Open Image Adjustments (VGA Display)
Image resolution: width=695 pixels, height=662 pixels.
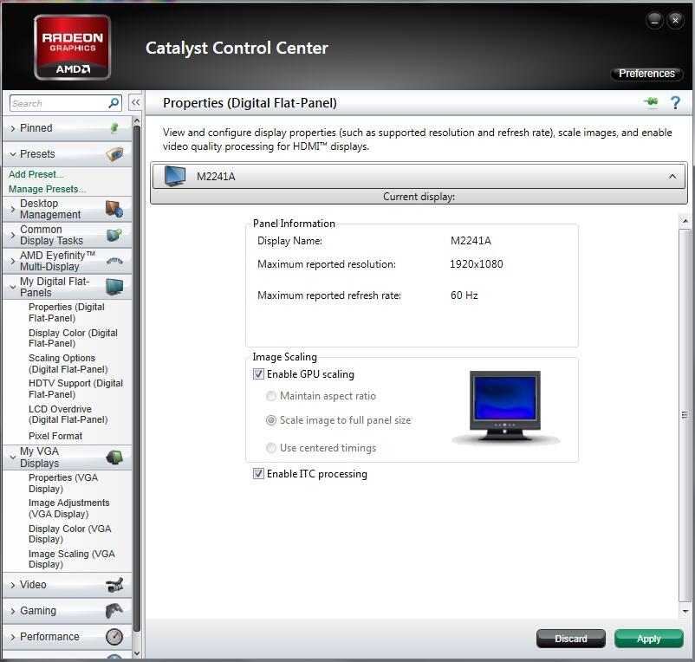68,509
